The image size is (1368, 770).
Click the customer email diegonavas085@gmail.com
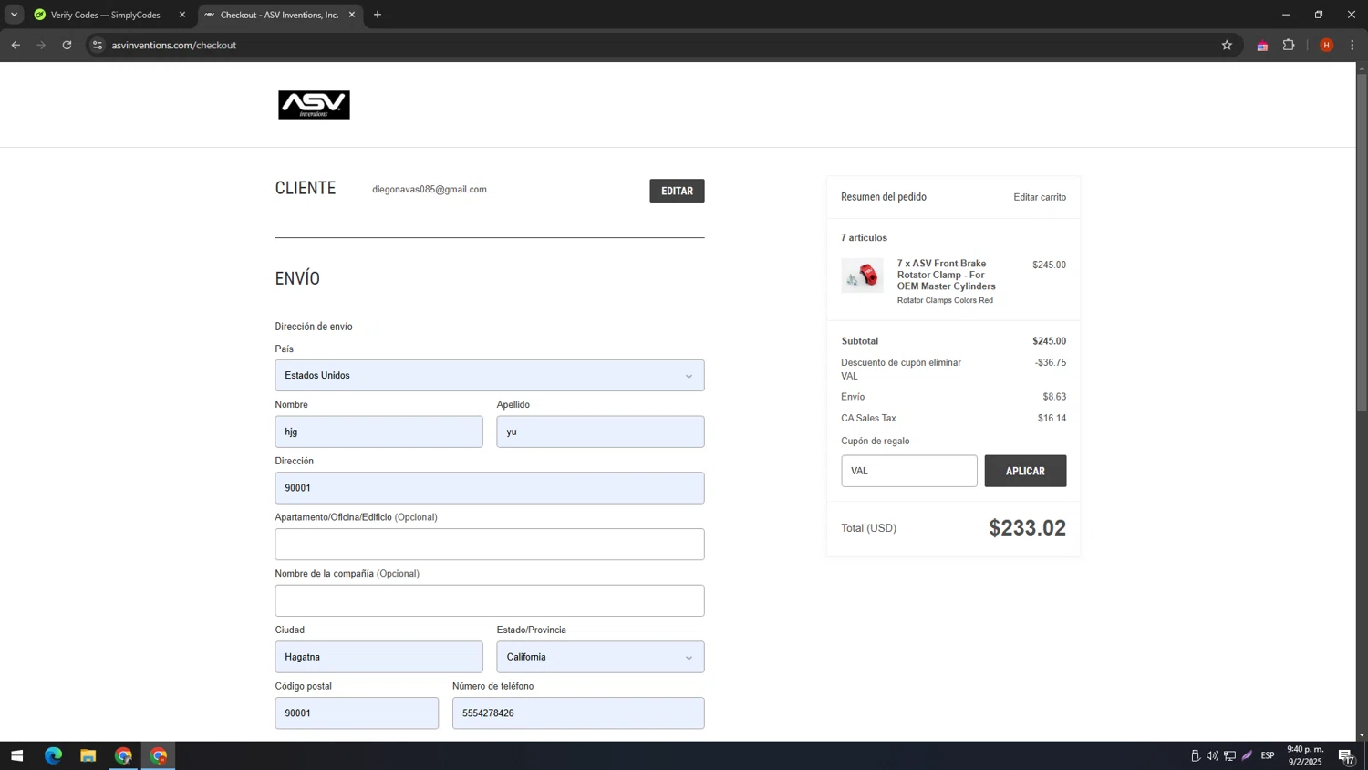[x=430, y=190]
